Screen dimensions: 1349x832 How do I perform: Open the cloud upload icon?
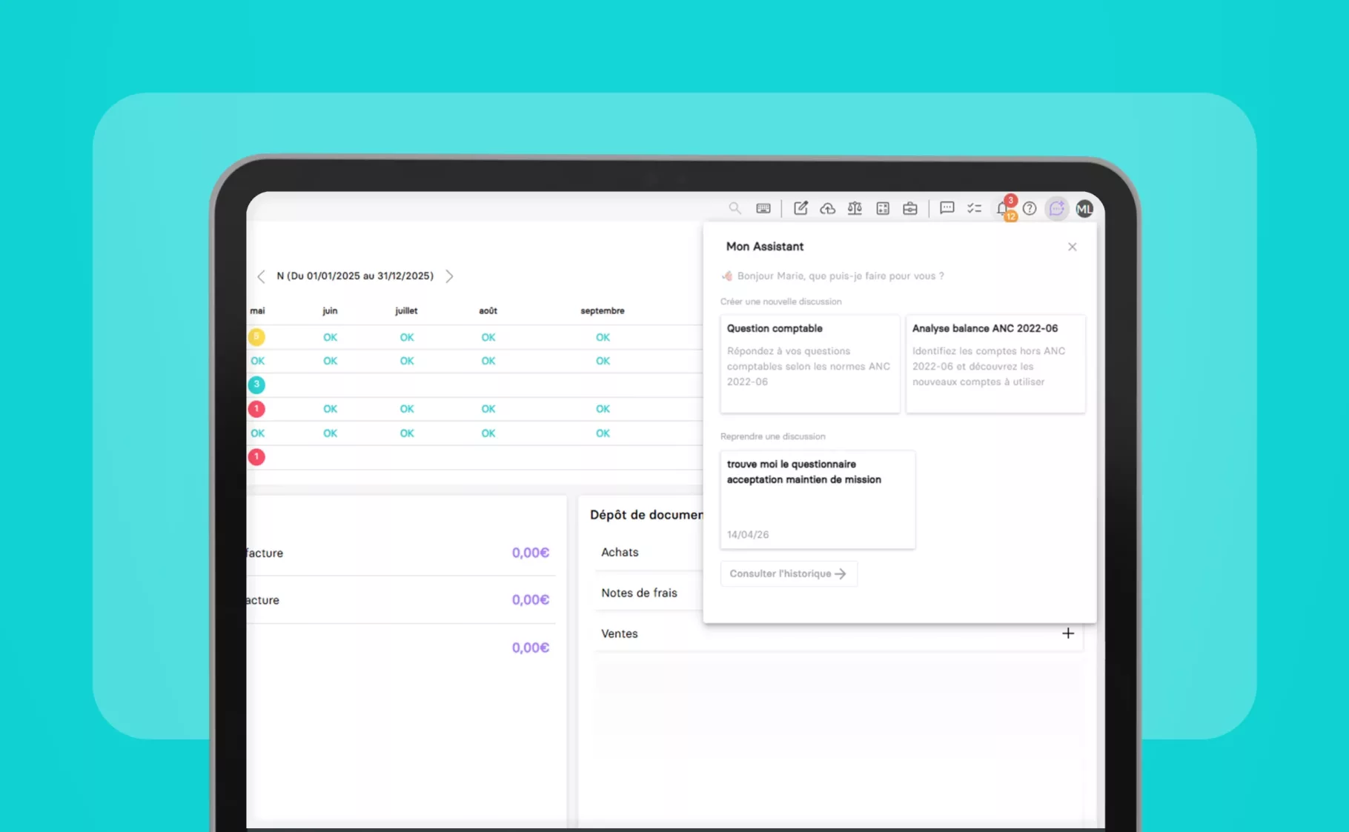pos(827,208)
